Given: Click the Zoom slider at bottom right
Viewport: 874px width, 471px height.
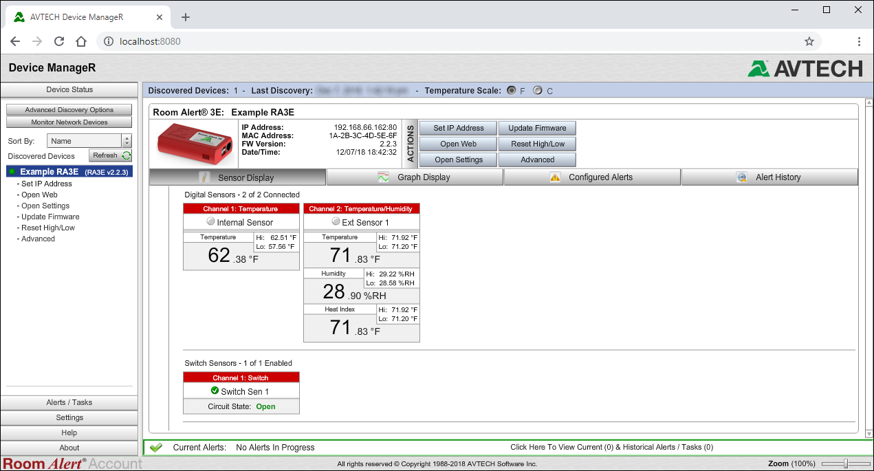Looking at the screenshot, I should pyautogui.click(x=845, y=463).
